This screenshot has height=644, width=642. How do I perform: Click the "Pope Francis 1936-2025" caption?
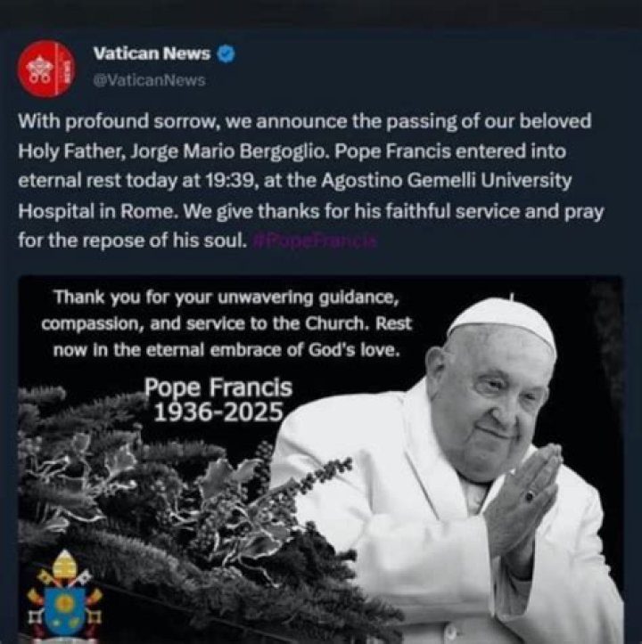tap(218, 399)
